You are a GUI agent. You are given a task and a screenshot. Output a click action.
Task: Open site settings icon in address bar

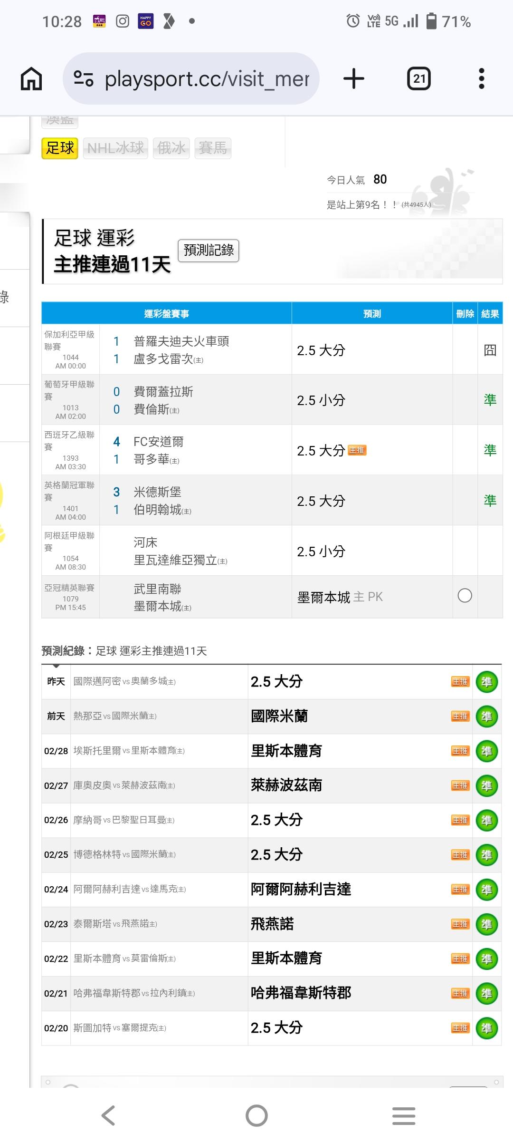[x=84, y=78]
